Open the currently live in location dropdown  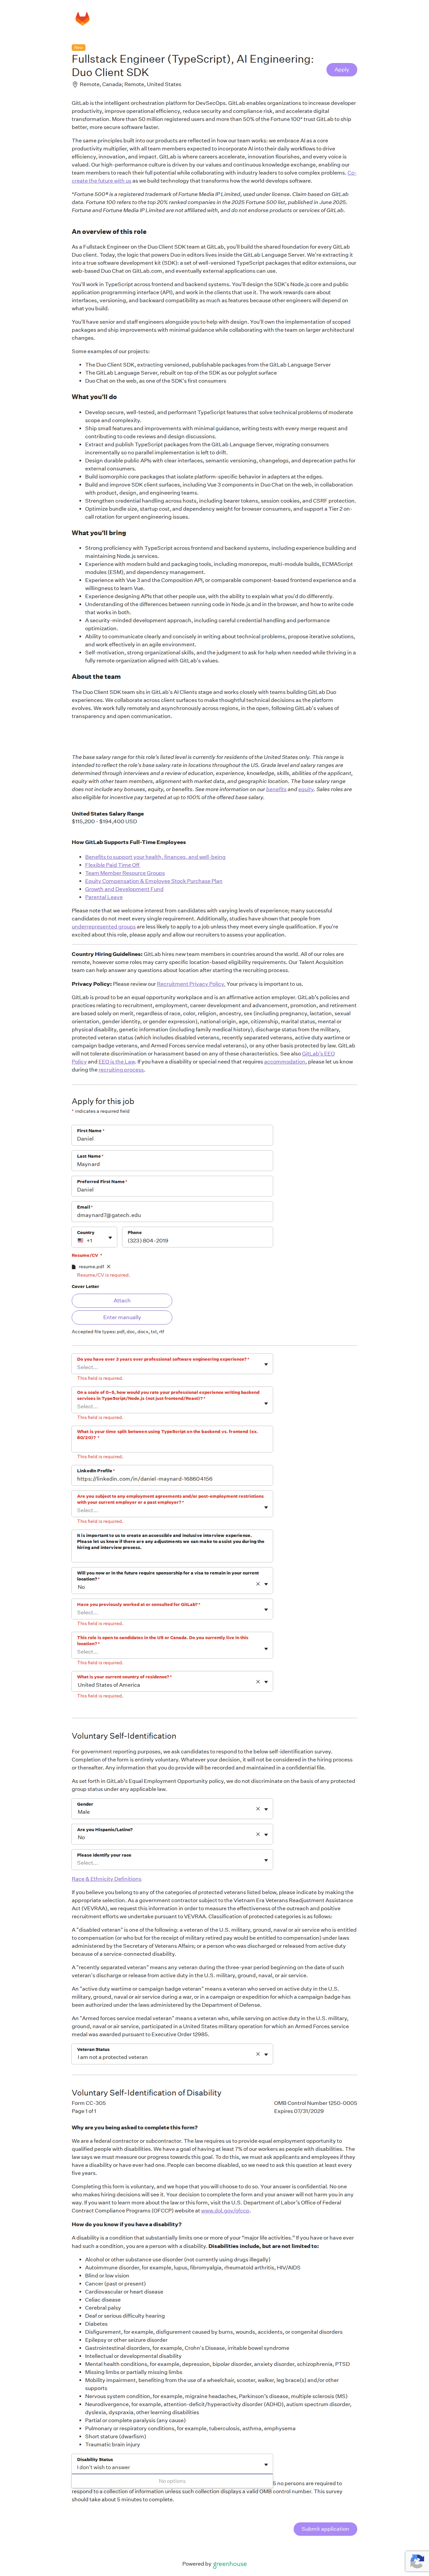[x=172, y=1645]
